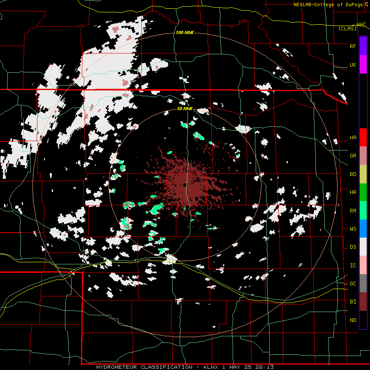Click the red HA legend swatch
Screen dimensions: 370x370
(363, 137)
